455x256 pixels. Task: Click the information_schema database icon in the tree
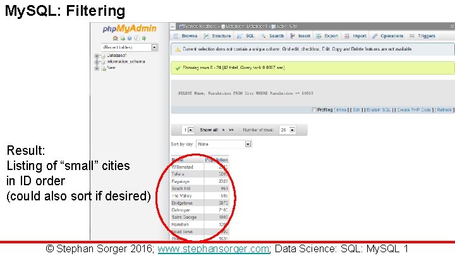coord(103,62)
